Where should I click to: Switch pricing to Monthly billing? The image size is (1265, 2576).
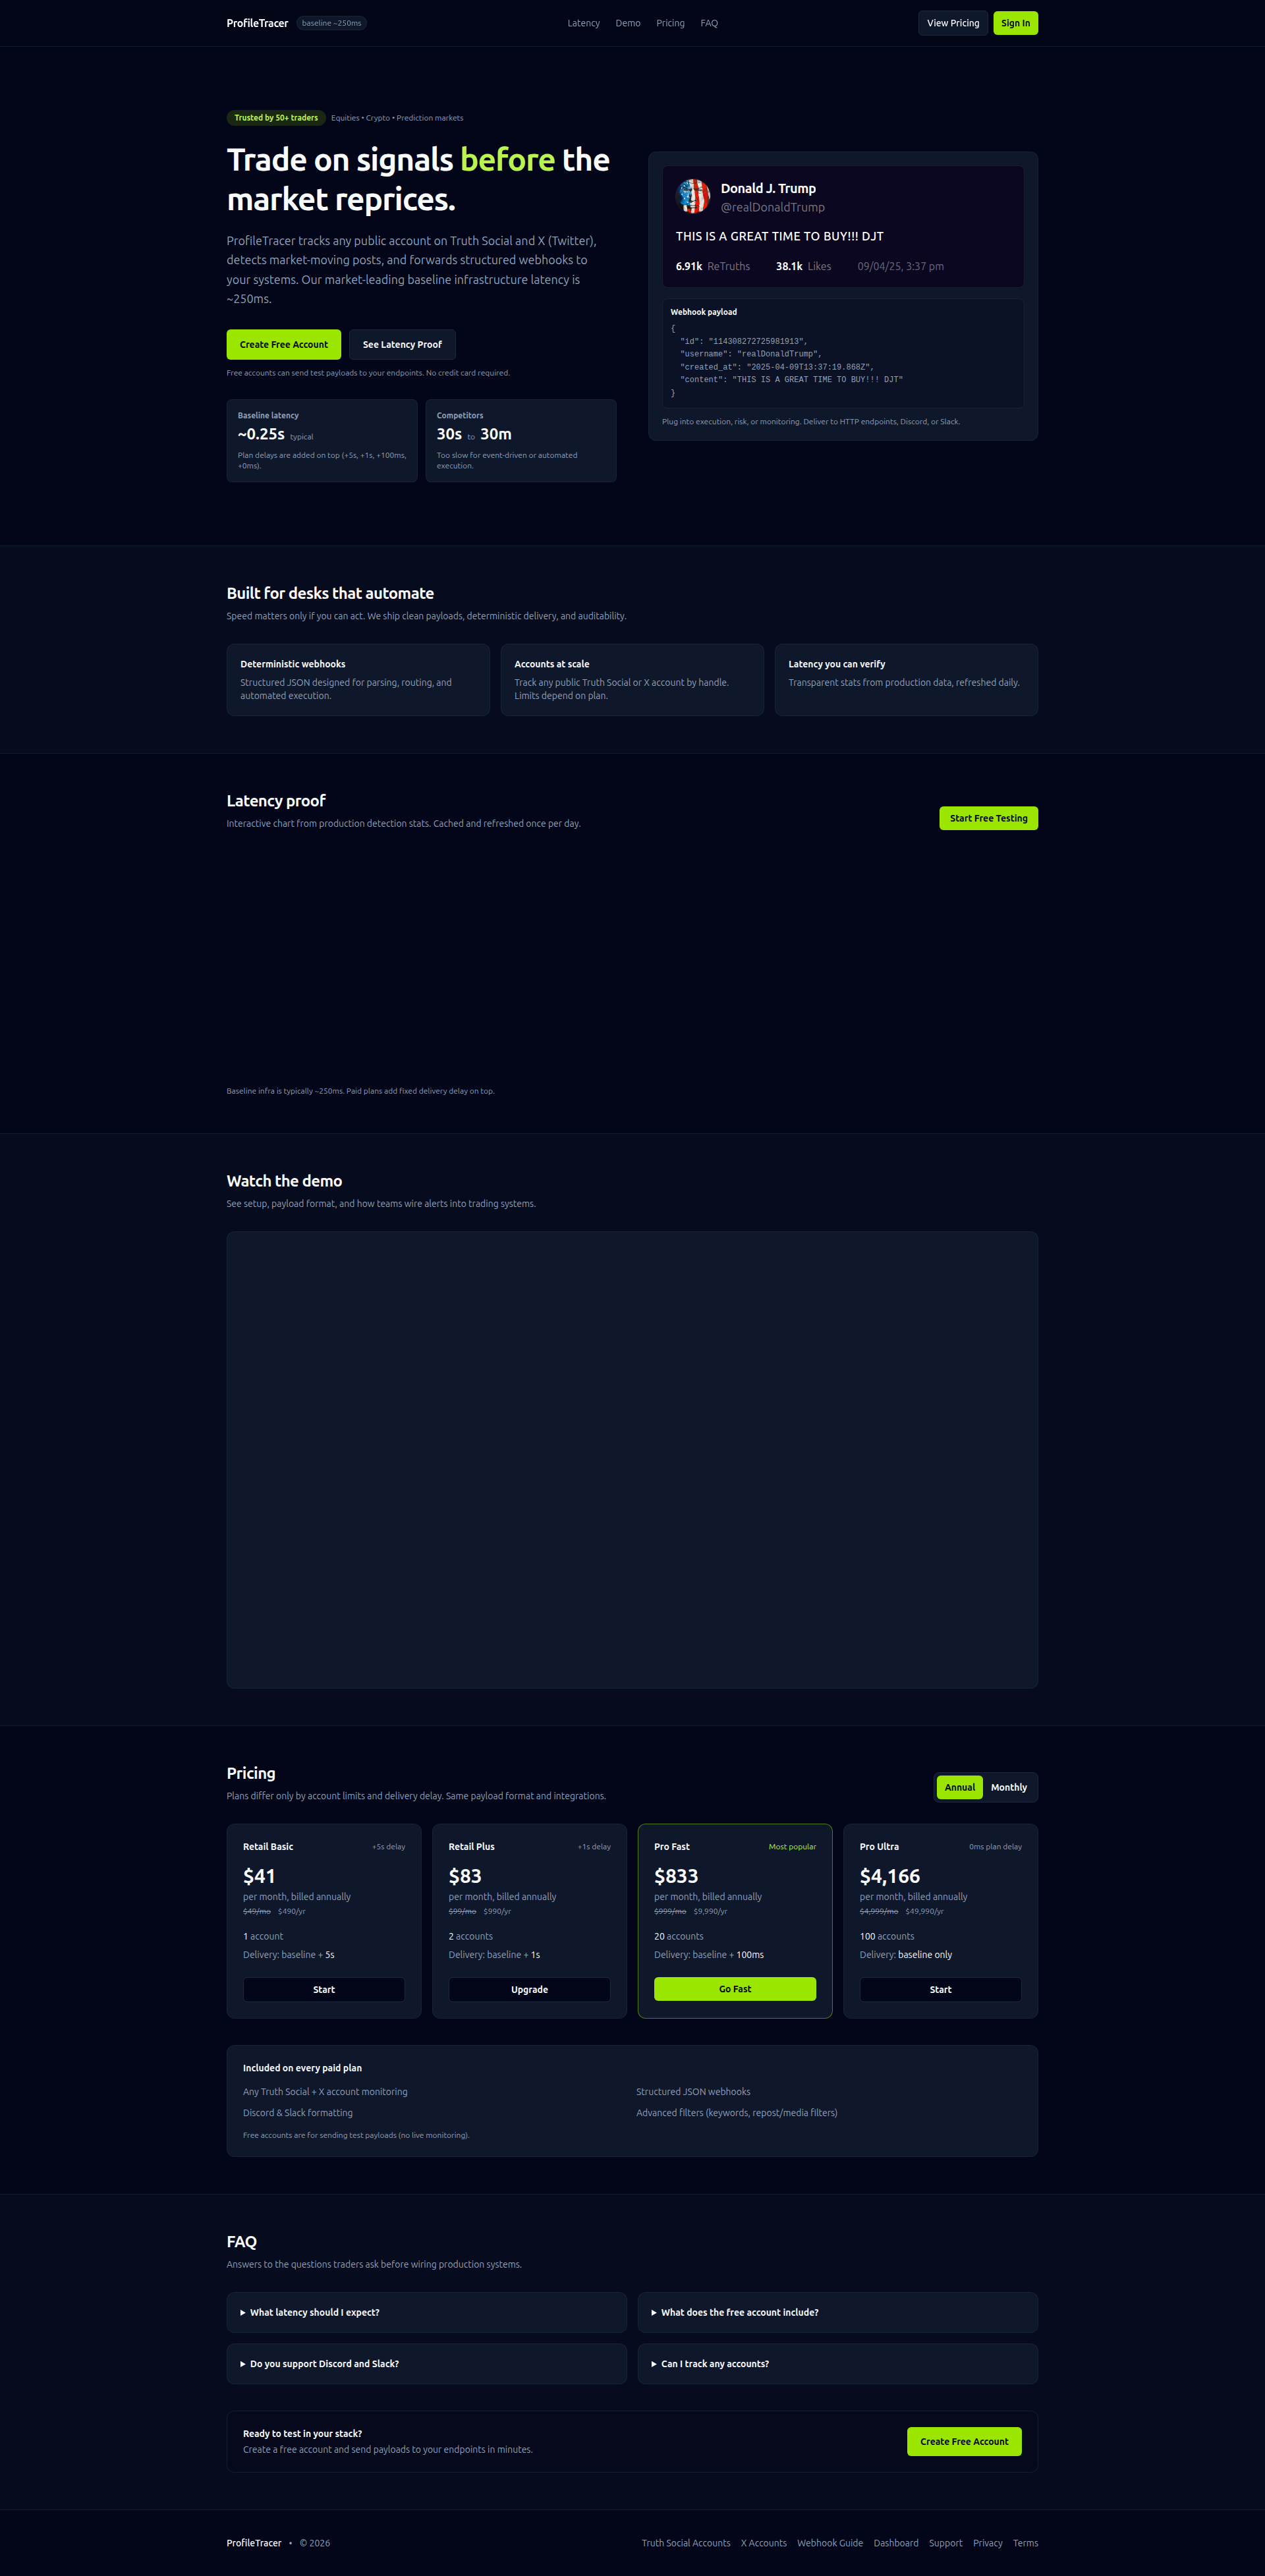point(1009,1787)
